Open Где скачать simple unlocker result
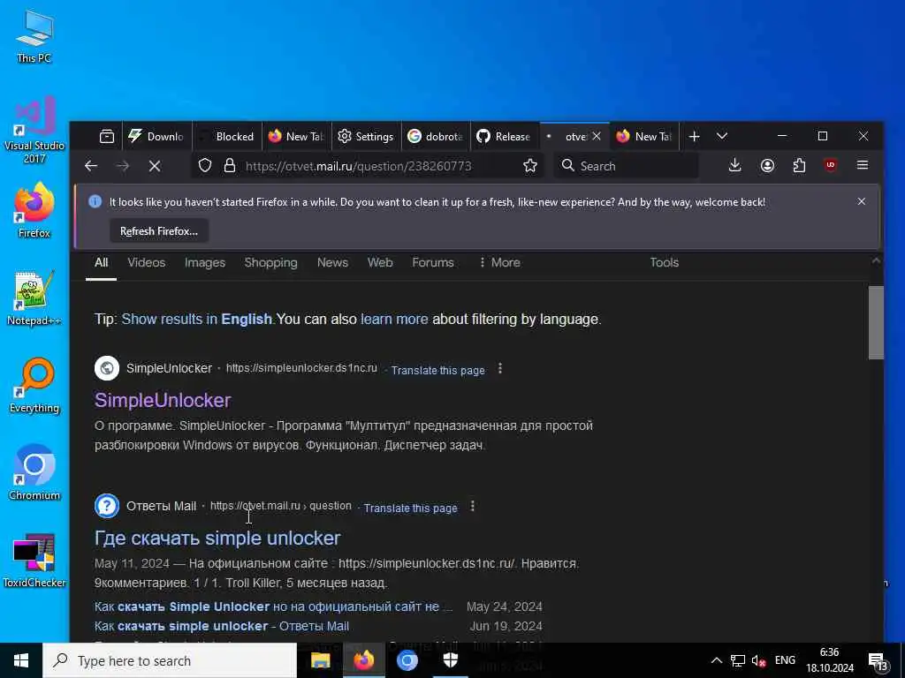Screen dimensions: 905x678 [217, 538]
